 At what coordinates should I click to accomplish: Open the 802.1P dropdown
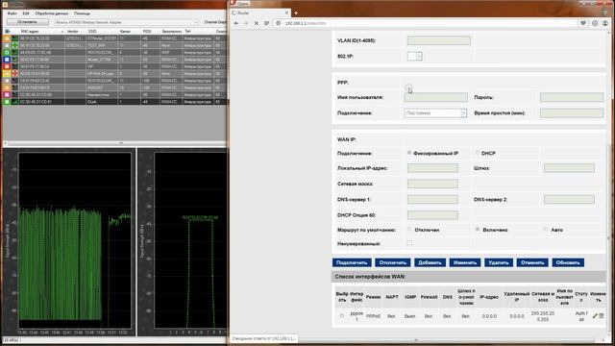pyautogui.click(x=414, y=56)
